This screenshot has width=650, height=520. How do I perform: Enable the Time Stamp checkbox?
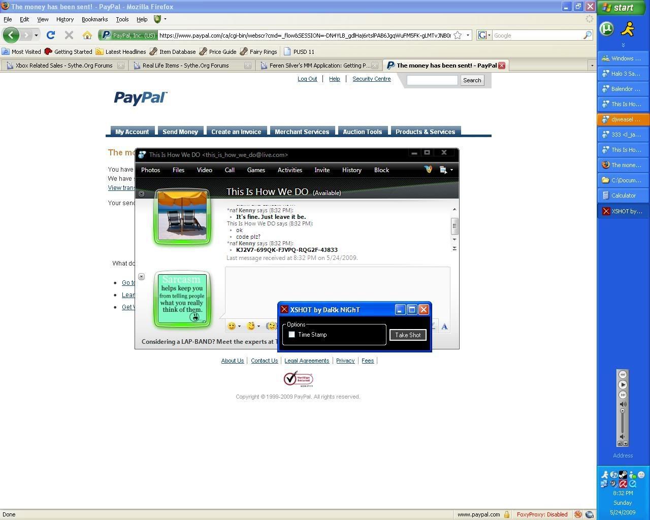click(x=291, y=334)
